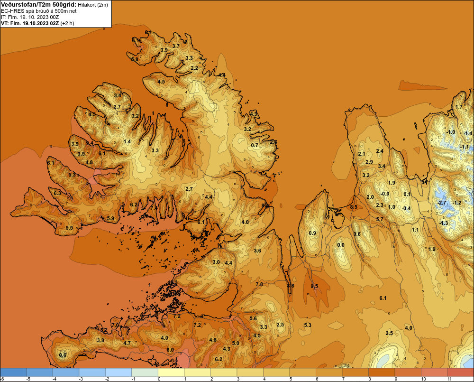Click the 3.8 temperature label
The image size is (474, 382).
pyautogui.click(x=100, y=340)
